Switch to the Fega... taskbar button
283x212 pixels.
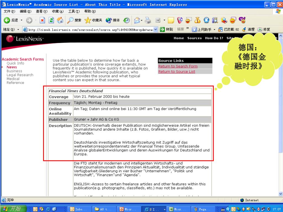pos(203,209)
